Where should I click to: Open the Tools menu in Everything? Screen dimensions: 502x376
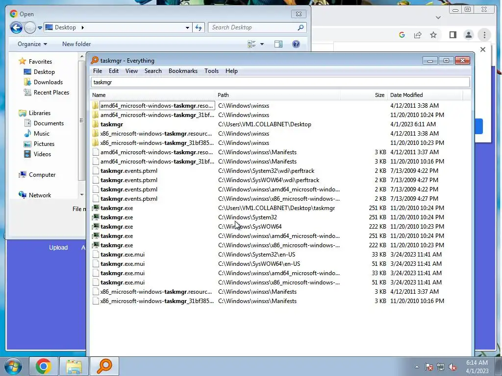pos(211,71)
